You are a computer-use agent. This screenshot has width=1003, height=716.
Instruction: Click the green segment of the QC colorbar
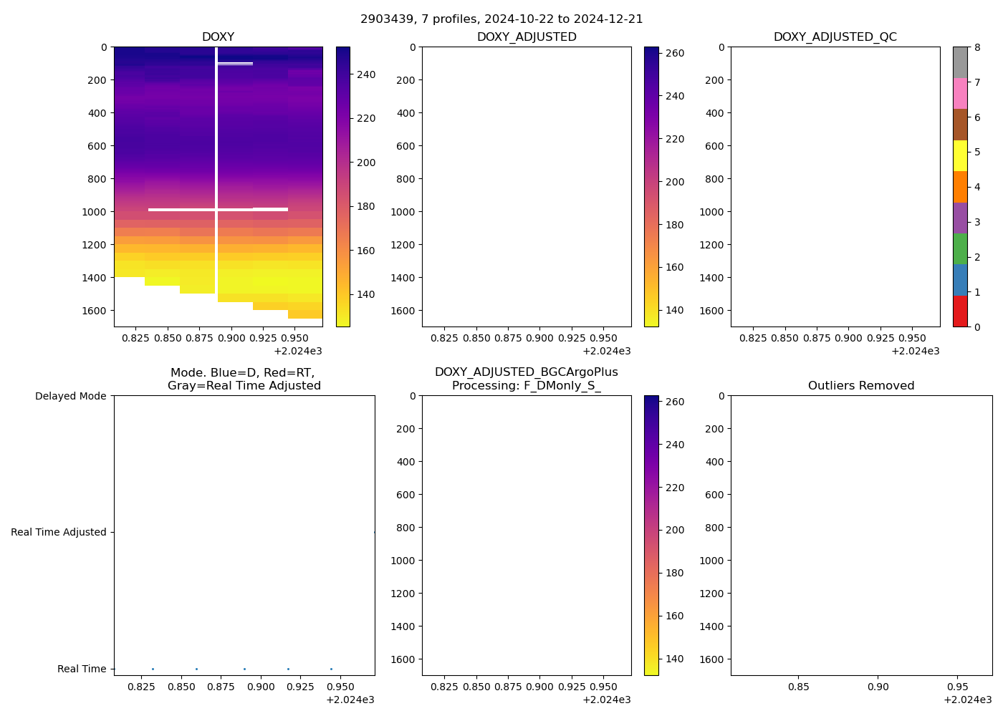click(x=960, y=248)
